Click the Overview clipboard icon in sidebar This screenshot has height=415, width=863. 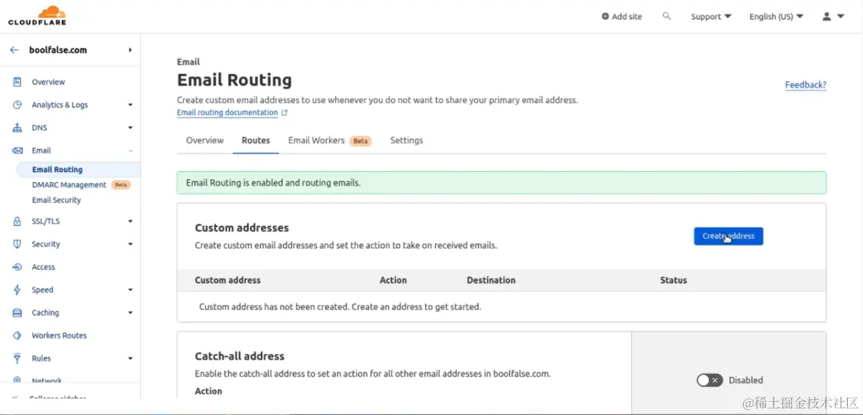click(x=17, y=82)
